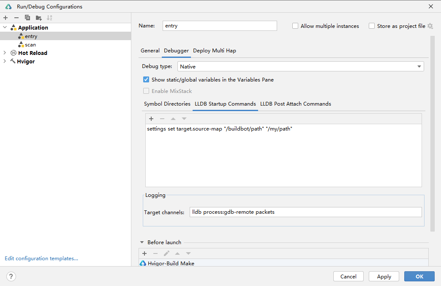Click the add new configuration plus icon
The height and width of the screenshot is (286, 441).
[5, 18]
